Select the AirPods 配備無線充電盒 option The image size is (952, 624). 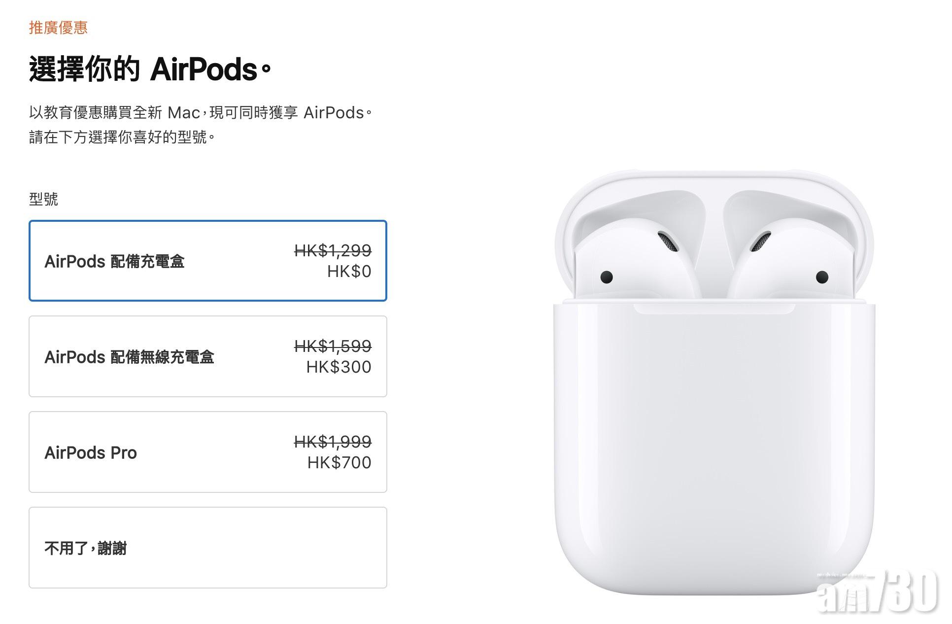tap(208, 356)
